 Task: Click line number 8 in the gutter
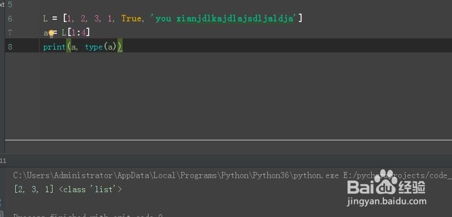pos(10,47)
